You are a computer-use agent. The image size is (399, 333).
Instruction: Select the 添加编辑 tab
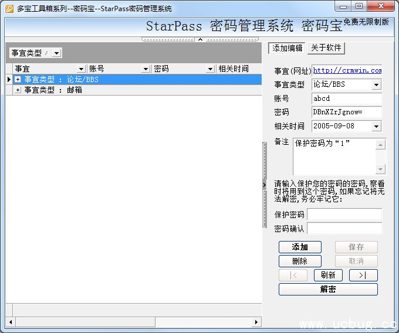pyautogui.click(x=287, y=48)
